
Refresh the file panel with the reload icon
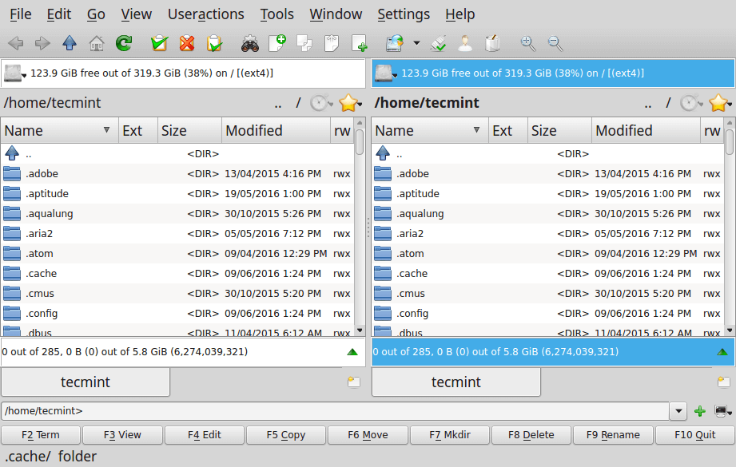point(124,43)
